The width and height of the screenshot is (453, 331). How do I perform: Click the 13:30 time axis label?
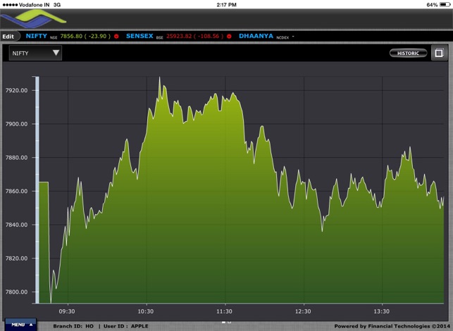382,311
